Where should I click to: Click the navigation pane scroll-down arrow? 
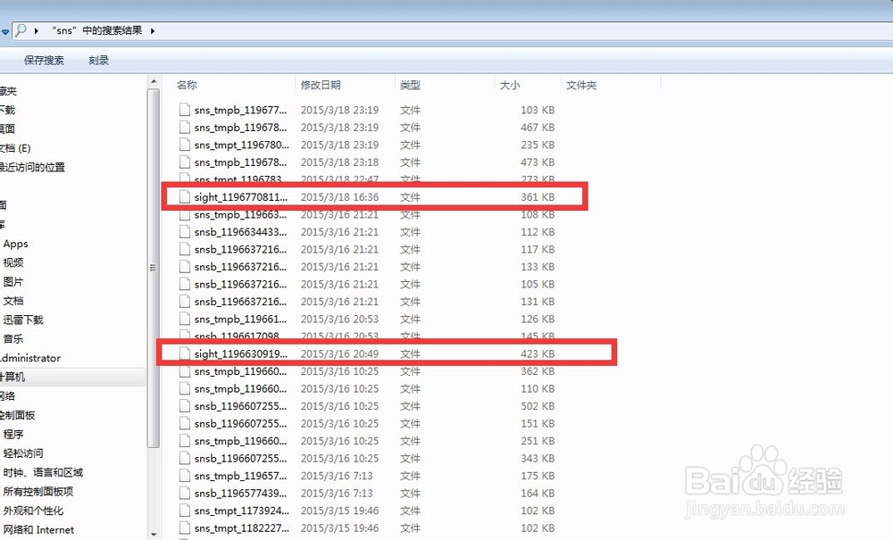coord(154,535)
